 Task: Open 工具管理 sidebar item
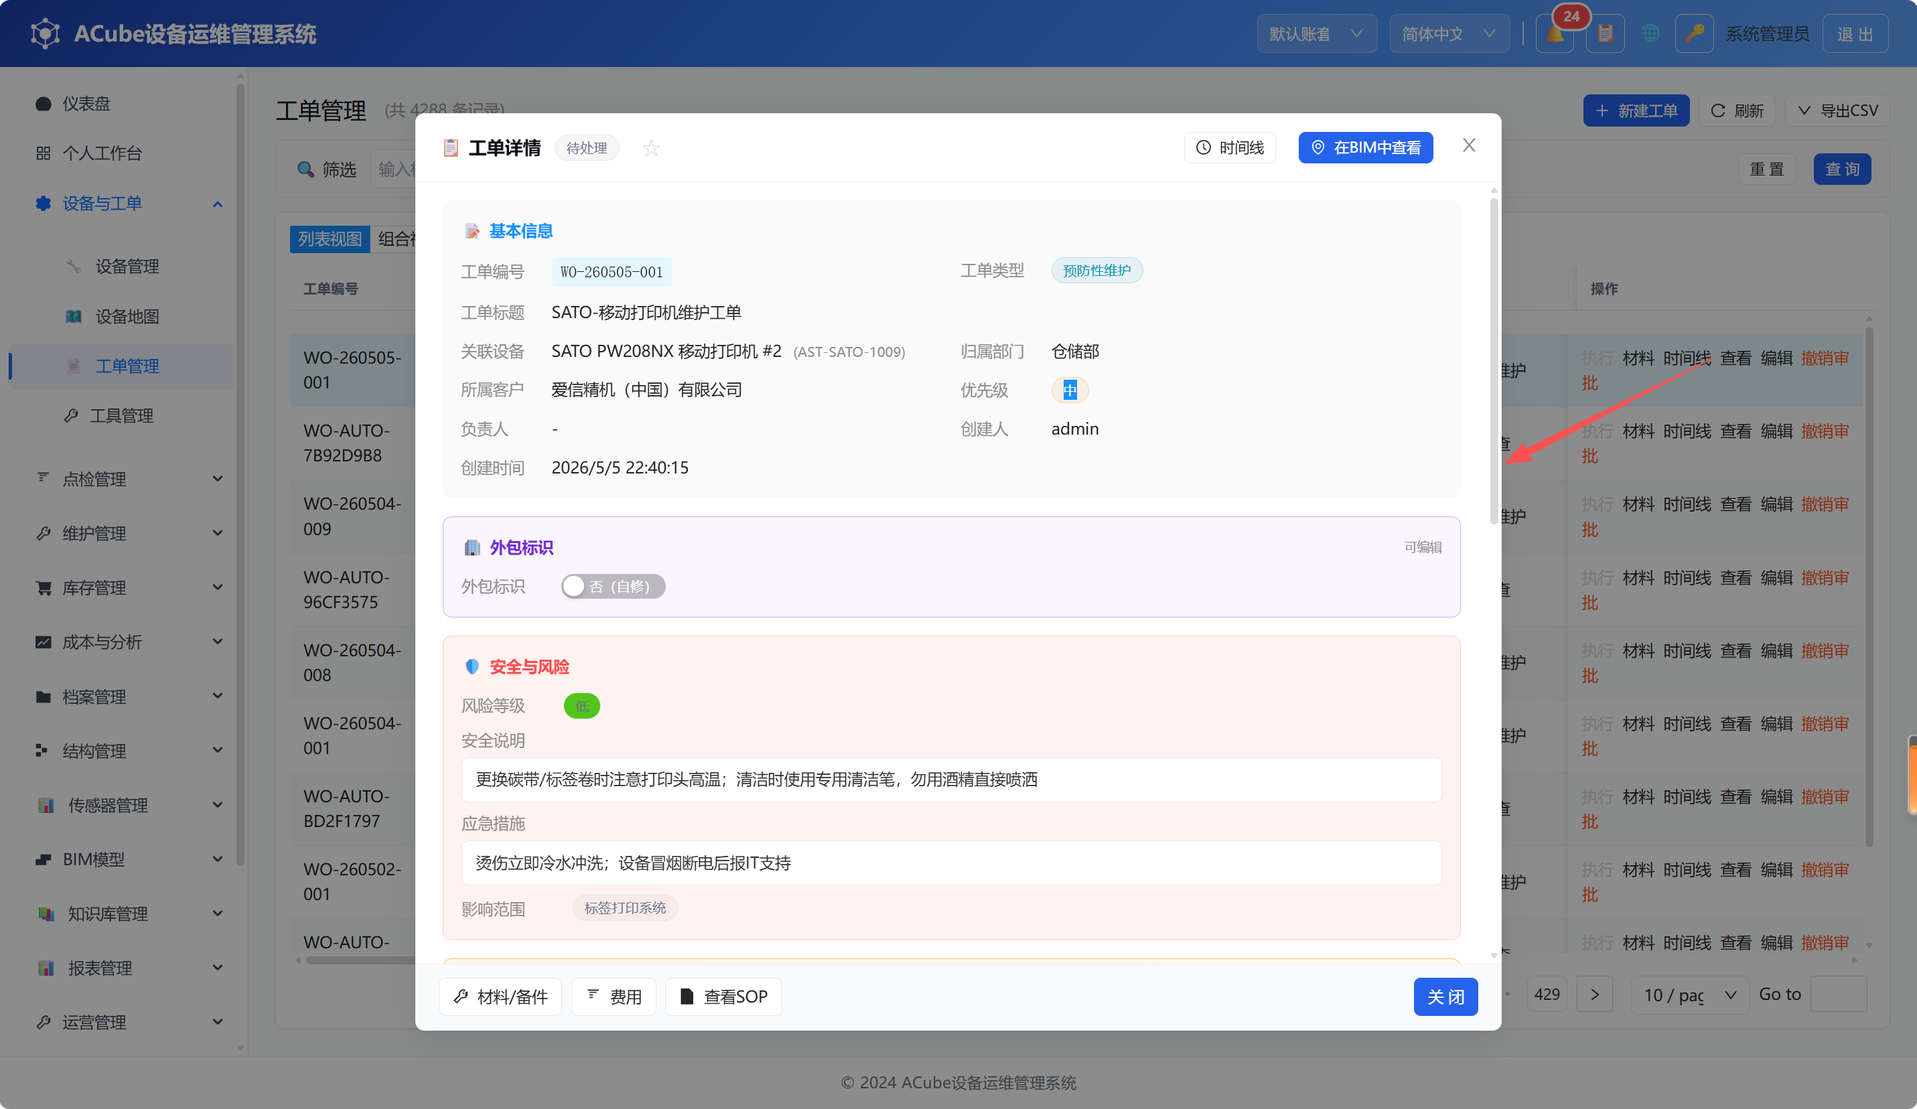[x=122, y=415]
